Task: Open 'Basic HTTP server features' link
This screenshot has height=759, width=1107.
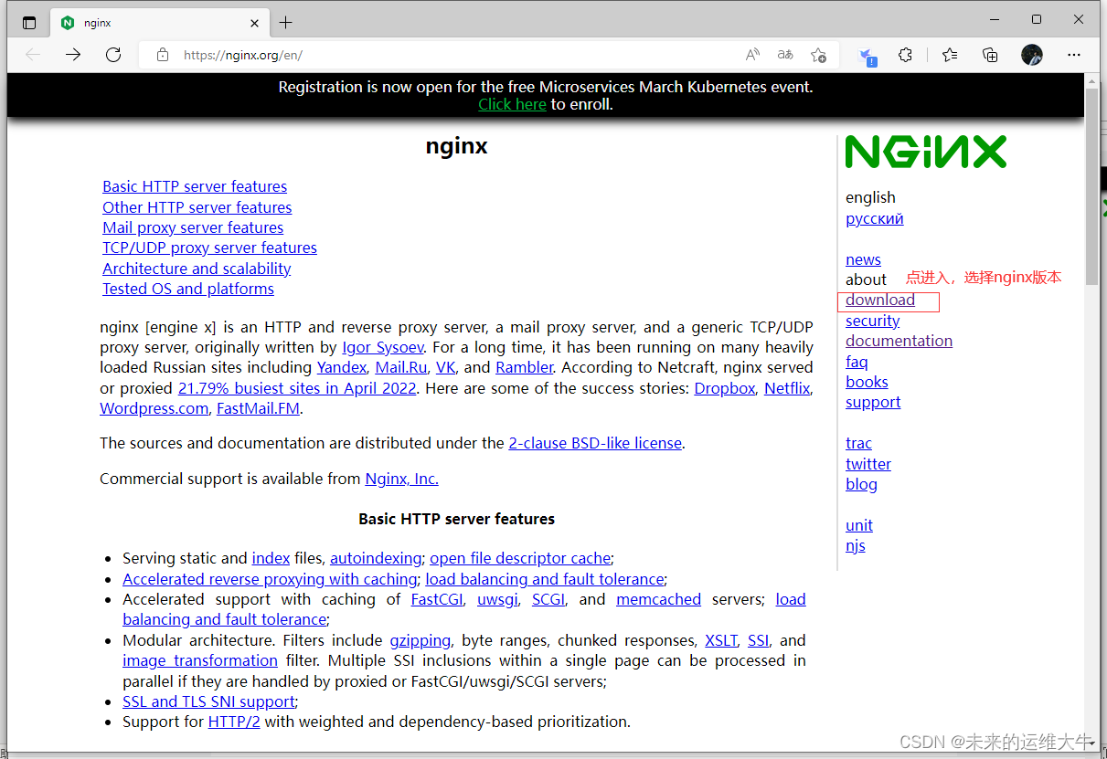Action: pos(195,186)
